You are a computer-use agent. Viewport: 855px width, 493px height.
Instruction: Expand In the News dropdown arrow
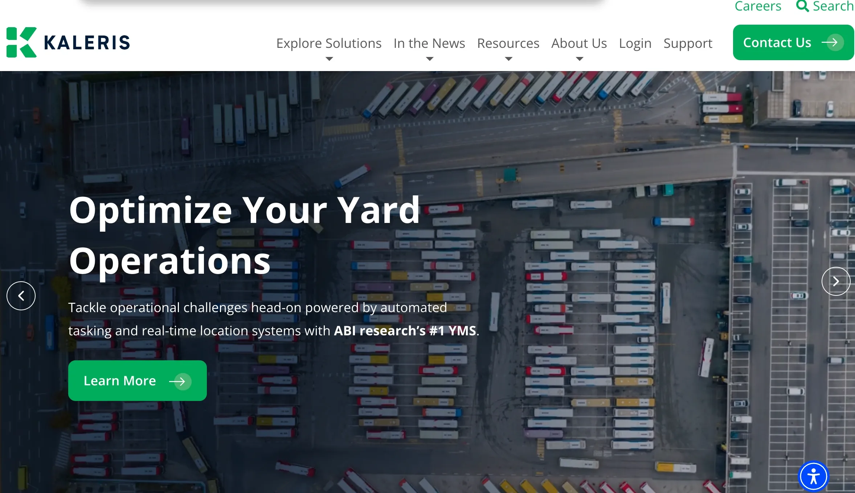[429, 59]
